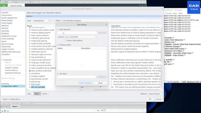
Task: Click Cancel in Creo Parametric Options
Action: coord(158,99)
